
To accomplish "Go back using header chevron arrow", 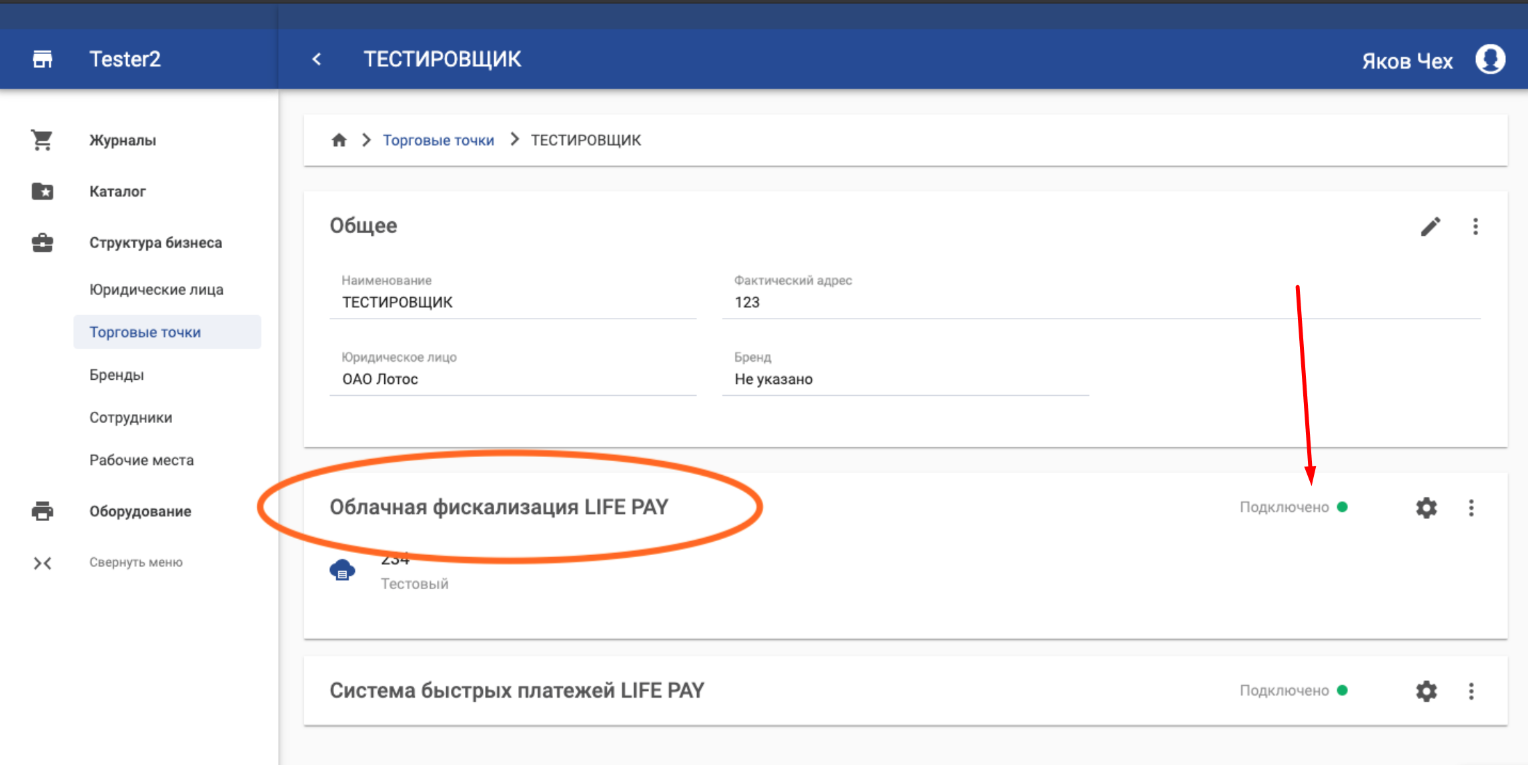I will (x=317, y=59).
